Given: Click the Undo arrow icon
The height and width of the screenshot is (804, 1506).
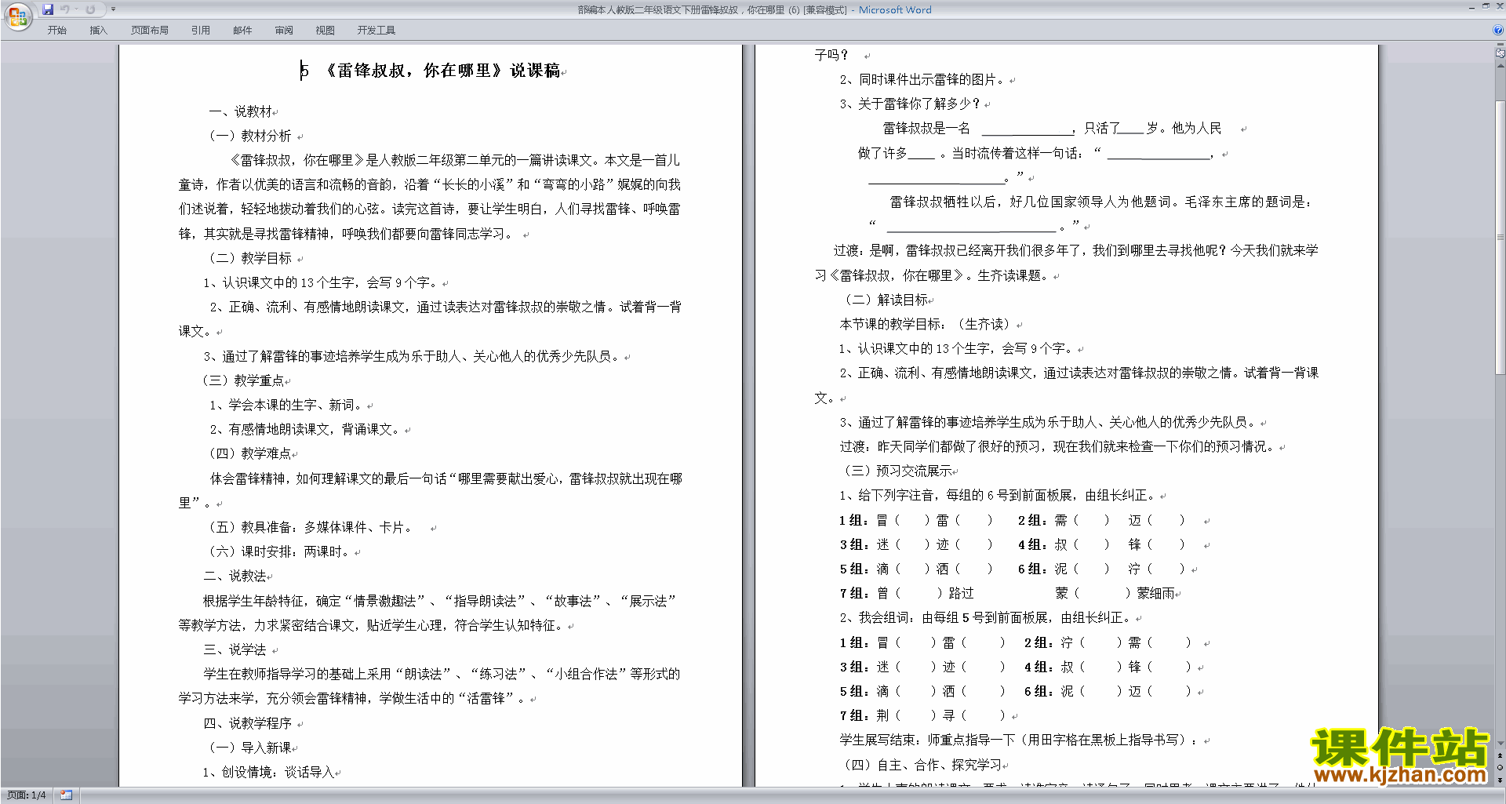Looking at the screenshot, I should pyautogui.click(x=65, y=9).
